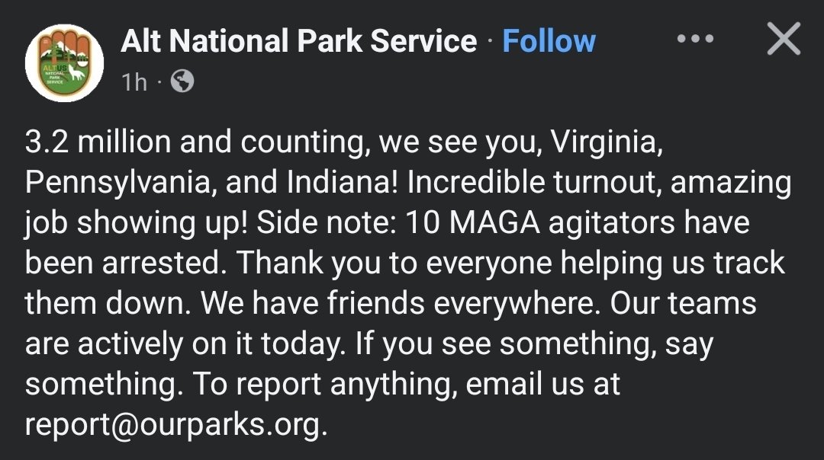Follow the Alt National Park Service page
Viewport: 824px width, 460px height.
click(549, 41)
